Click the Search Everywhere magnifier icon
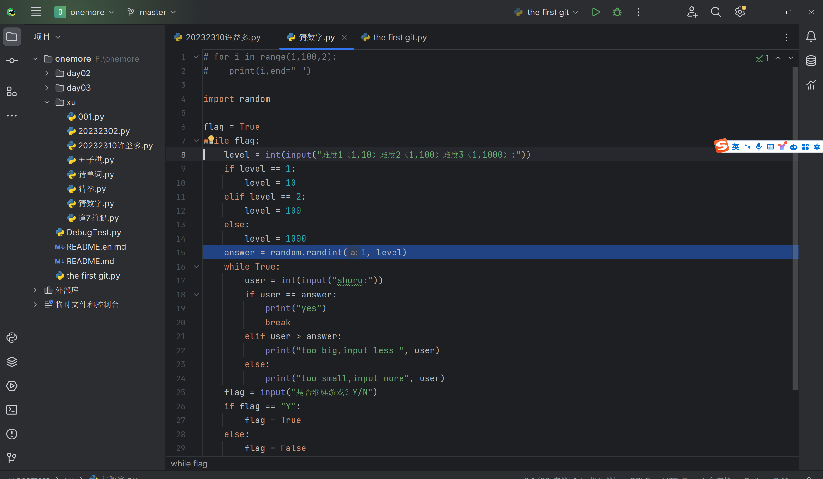This screenshot has width=823, height=479. 716,13
